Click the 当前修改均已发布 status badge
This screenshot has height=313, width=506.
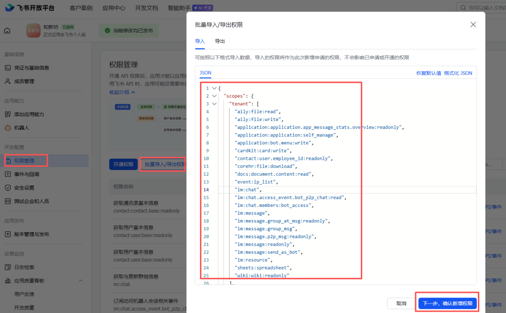pyautogui.click(x=129, y=30)
